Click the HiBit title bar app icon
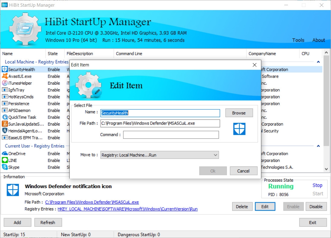The width and height of the screenshot is (331, 238). coord(5,5)
